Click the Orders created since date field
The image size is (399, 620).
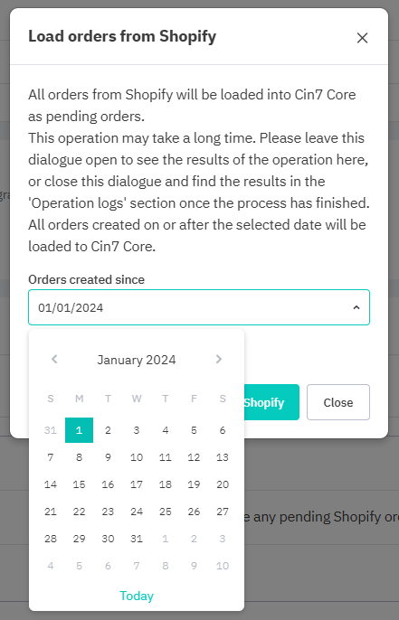coord(199,307)
